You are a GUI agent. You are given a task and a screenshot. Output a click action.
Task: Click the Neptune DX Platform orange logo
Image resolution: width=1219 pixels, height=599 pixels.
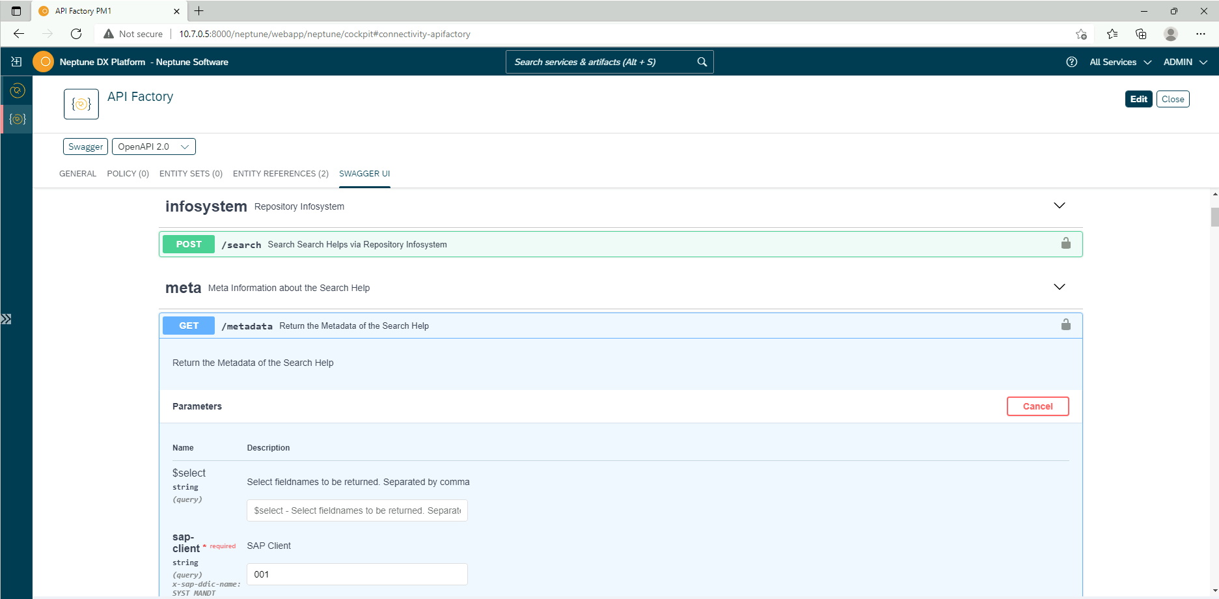[x=44, y=62]
